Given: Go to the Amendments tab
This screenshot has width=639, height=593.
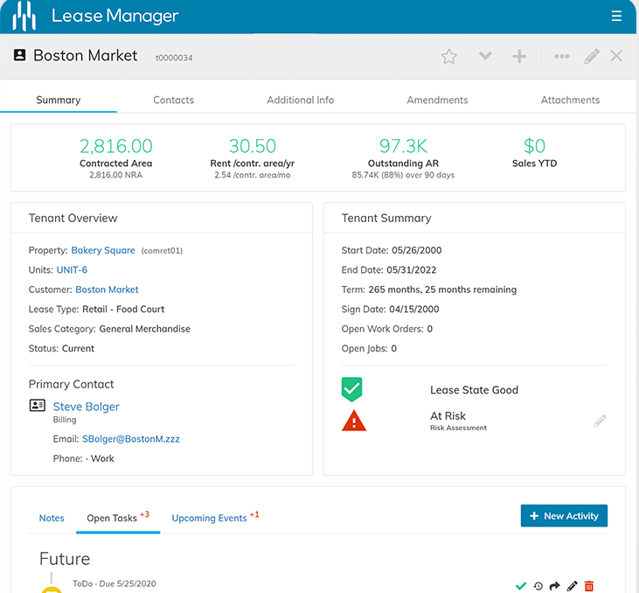Looking at the screenshot, I should (437, 100).
